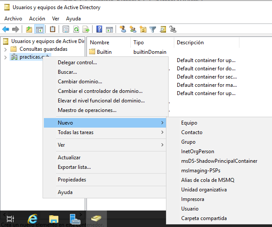
Task: Click the practicas domain icon in tree
Action: [14, 57]
